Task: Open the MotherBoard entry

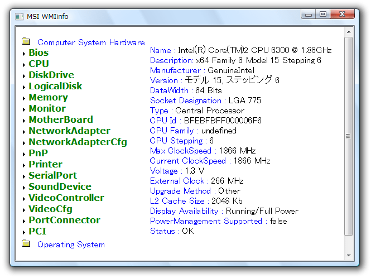Action: 61,120
